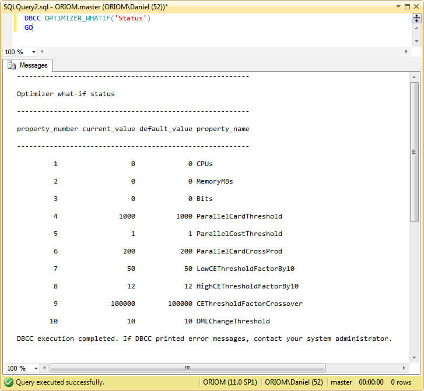Image resolution: width=424 pixels, height=391 pixels.
Task: Click the 00:00:00 elapsed time status entry
Action: pos(371,382)
